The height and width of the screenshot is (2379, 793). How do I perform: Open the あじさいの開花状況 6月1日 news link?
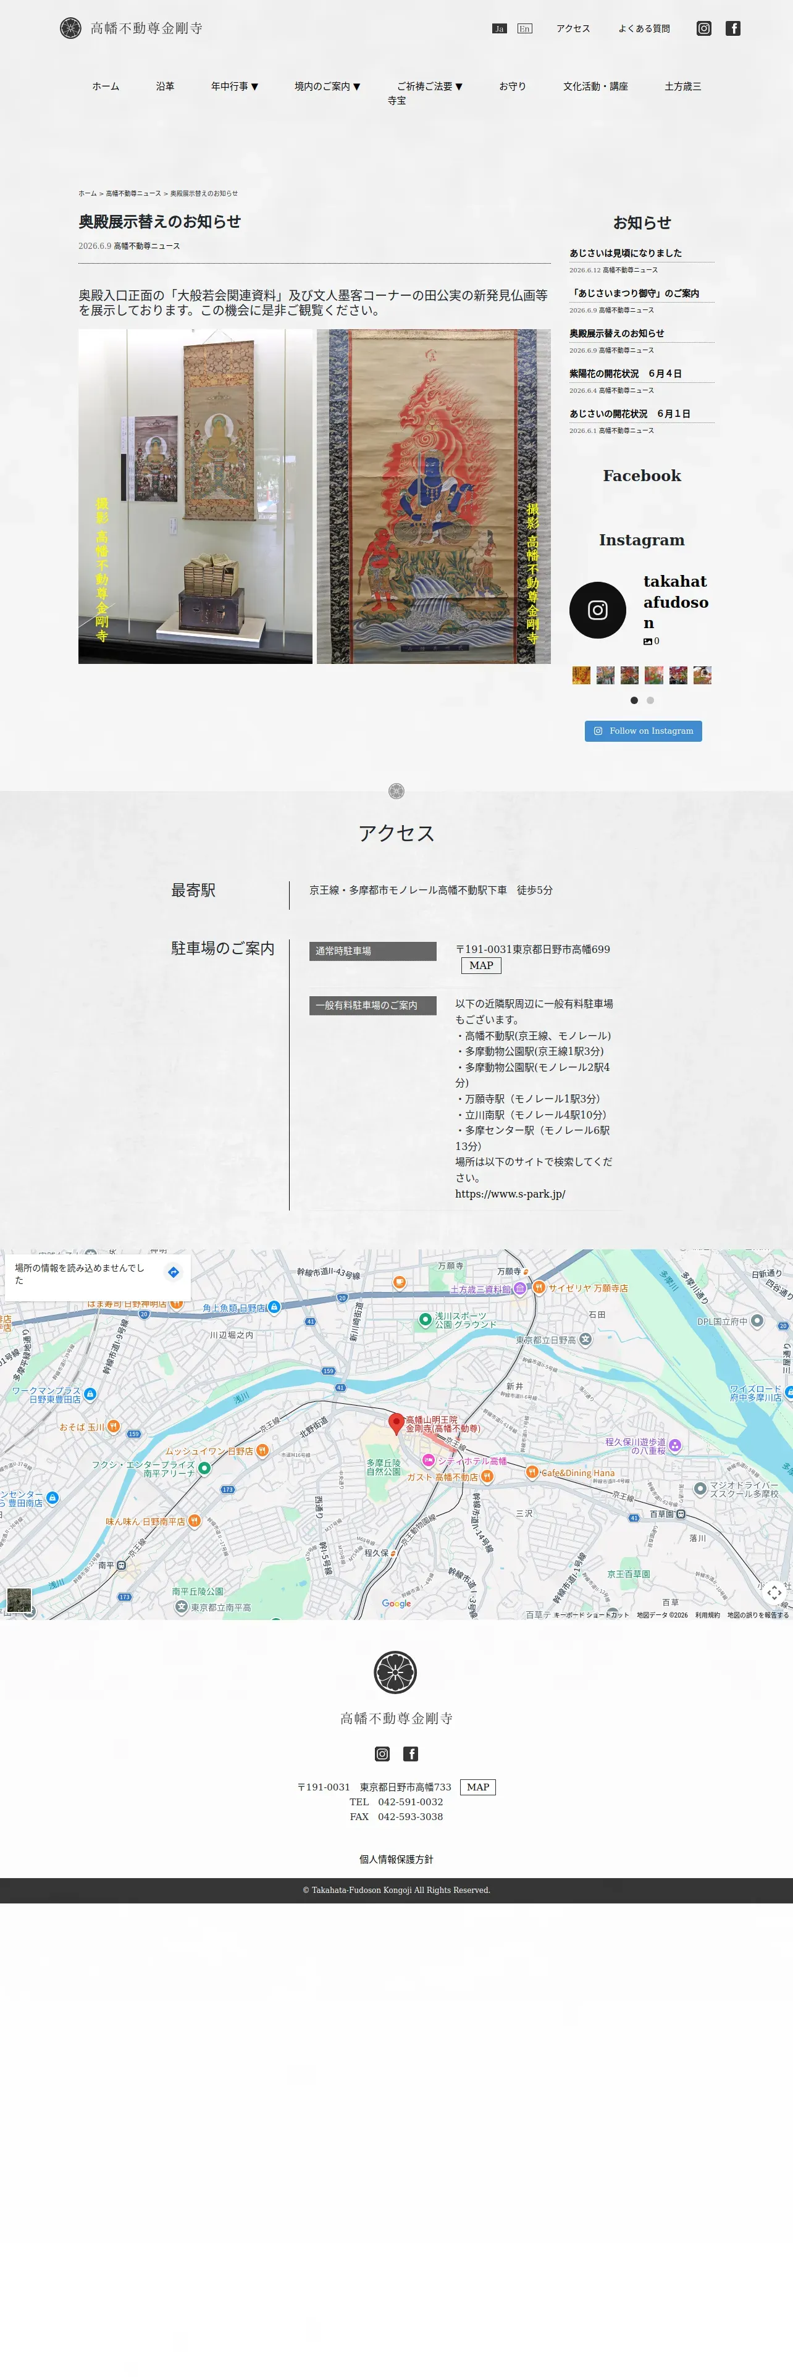[x=629, y=414]
